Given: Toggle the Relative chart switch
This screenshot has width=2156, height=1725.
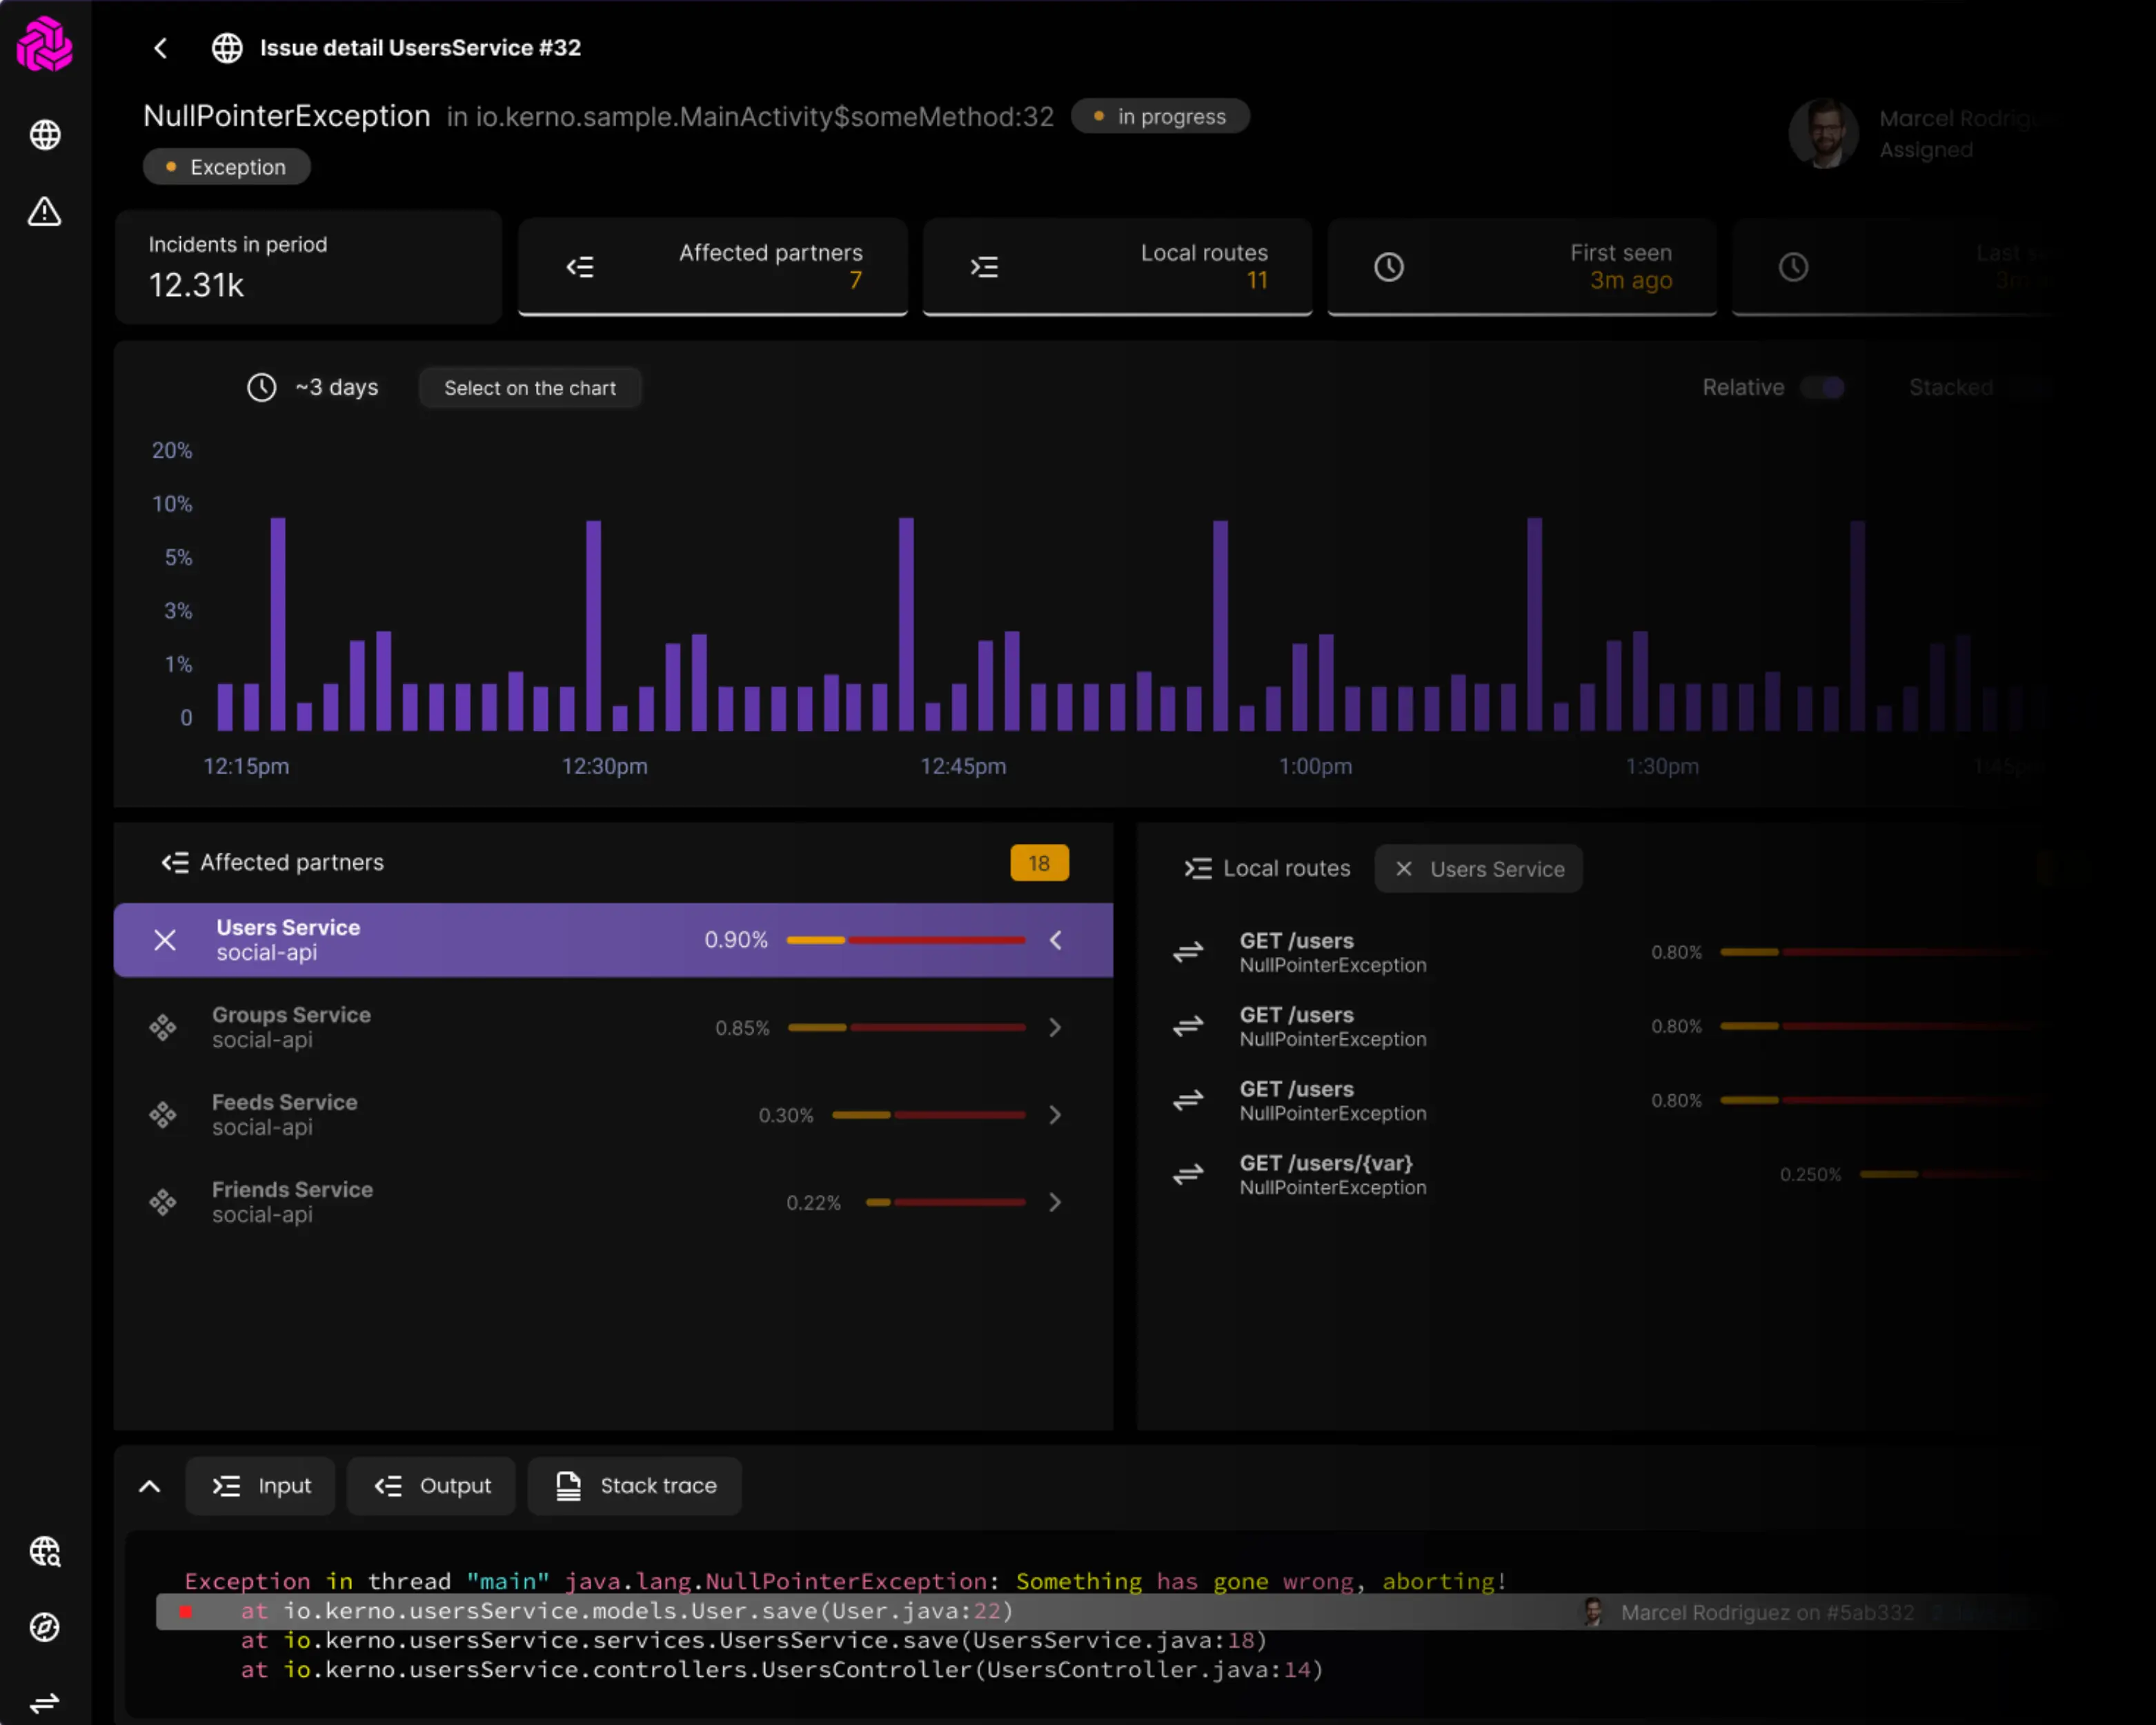Looking at the screenshot, I should [x=1824, y=387].
